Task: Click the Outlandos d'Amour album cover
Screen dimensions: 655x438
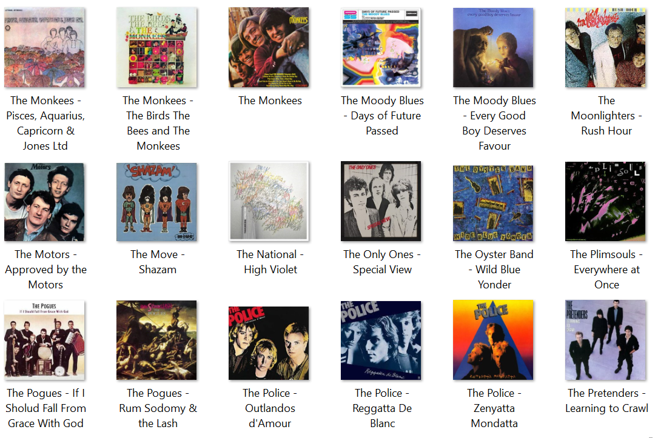Action: tap(269, 343)
